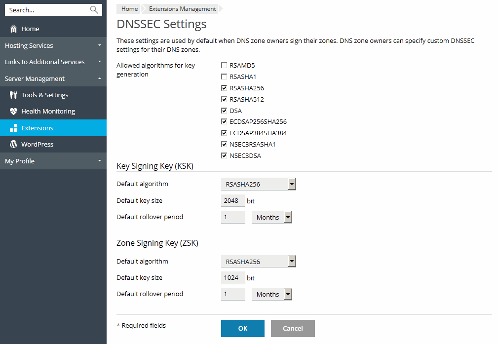
Task: Open the ZSK default algorithm dropdown
Action: click(258, 262)
